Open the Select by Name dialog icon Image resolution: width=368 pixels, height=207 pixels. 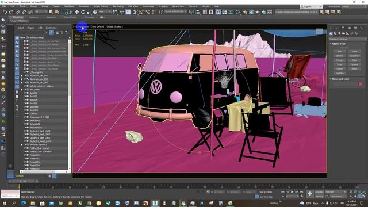pyautogui.click(x=57, y=12)
